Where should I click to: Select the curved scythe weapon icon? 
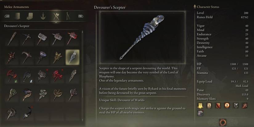[x=27, y=57]
